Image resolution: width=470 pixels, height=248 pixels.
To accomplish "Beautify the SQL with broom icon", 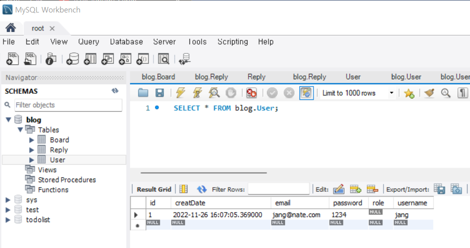I will pos(429,93).
